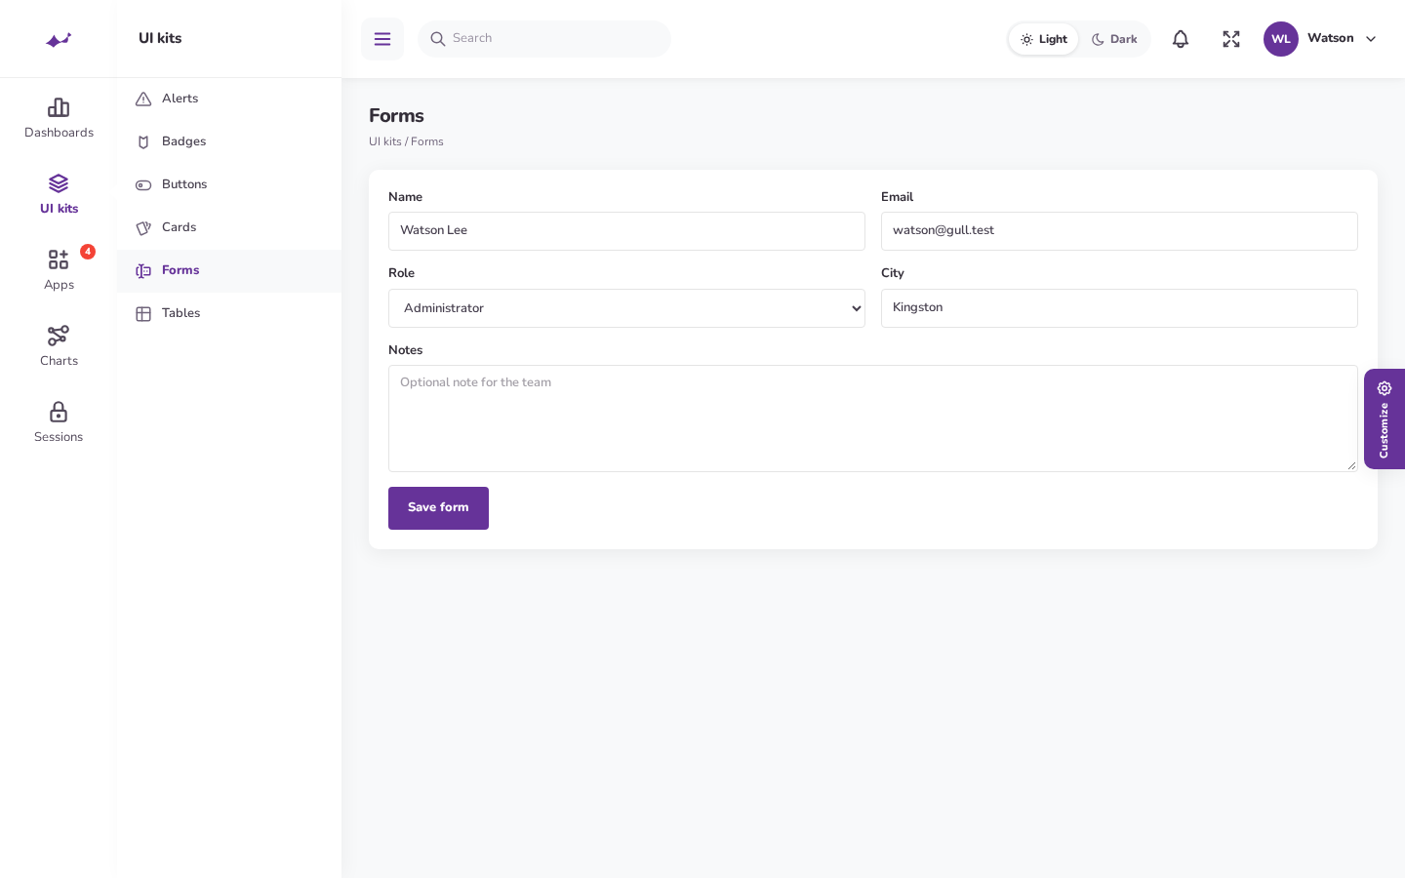
Task: Select the Forms menu item
Action: coord(229,270)
